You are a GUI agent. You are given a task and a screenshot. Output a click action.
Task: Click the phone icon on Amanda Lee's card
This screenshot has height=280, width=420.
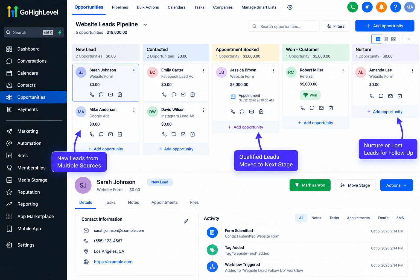point(372,96)
